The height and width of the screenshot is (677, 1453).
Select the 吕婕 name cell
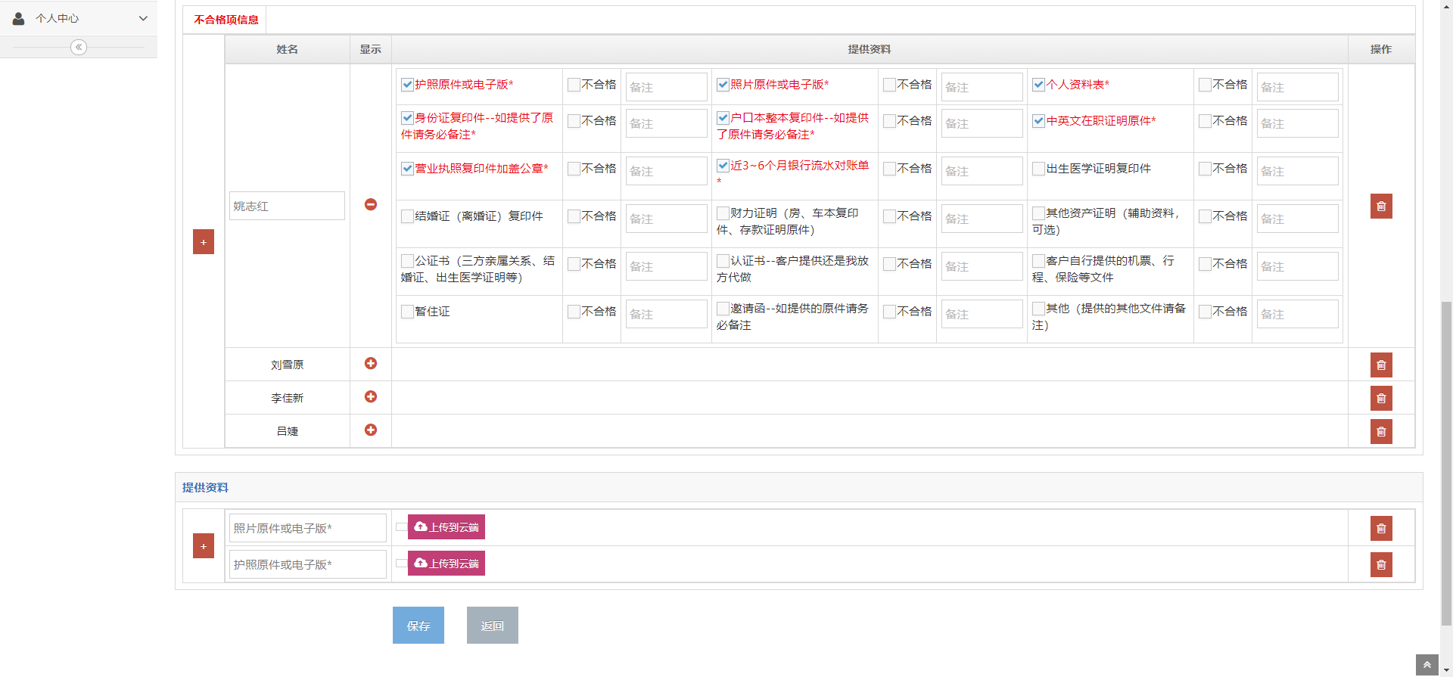[x=288, y=431]
